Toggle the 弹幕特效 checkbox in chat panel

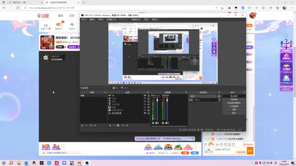pos(244,144)
